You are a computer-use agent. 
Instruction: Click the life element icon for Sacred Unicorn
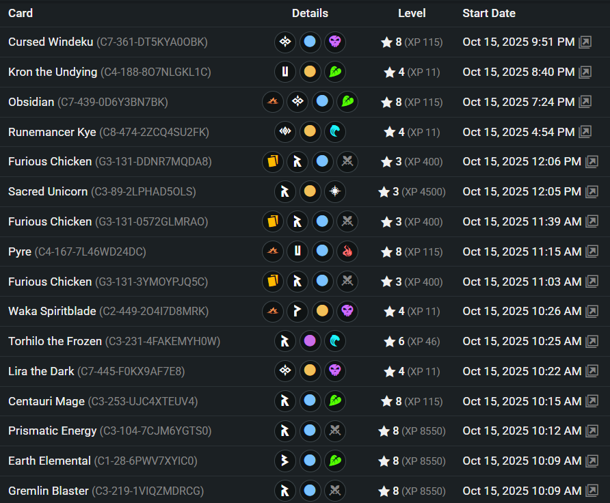pyautogui.click(x=335, y=191)
